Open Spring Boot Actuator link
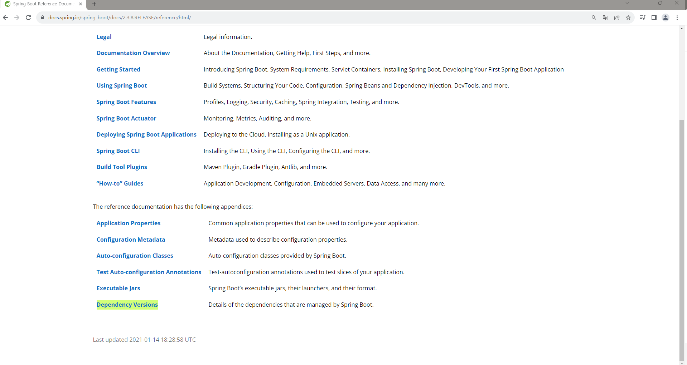This screenshot has width=687, height=365. coord(126,118)
